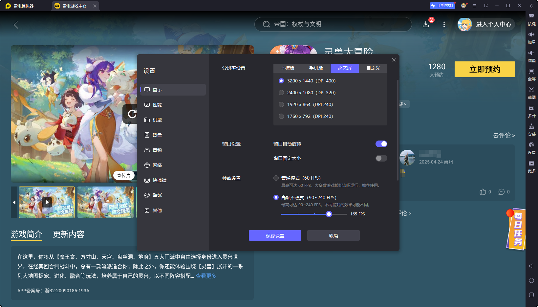Enable the 窗口固定大小 toggle

[x=381, y=158]
